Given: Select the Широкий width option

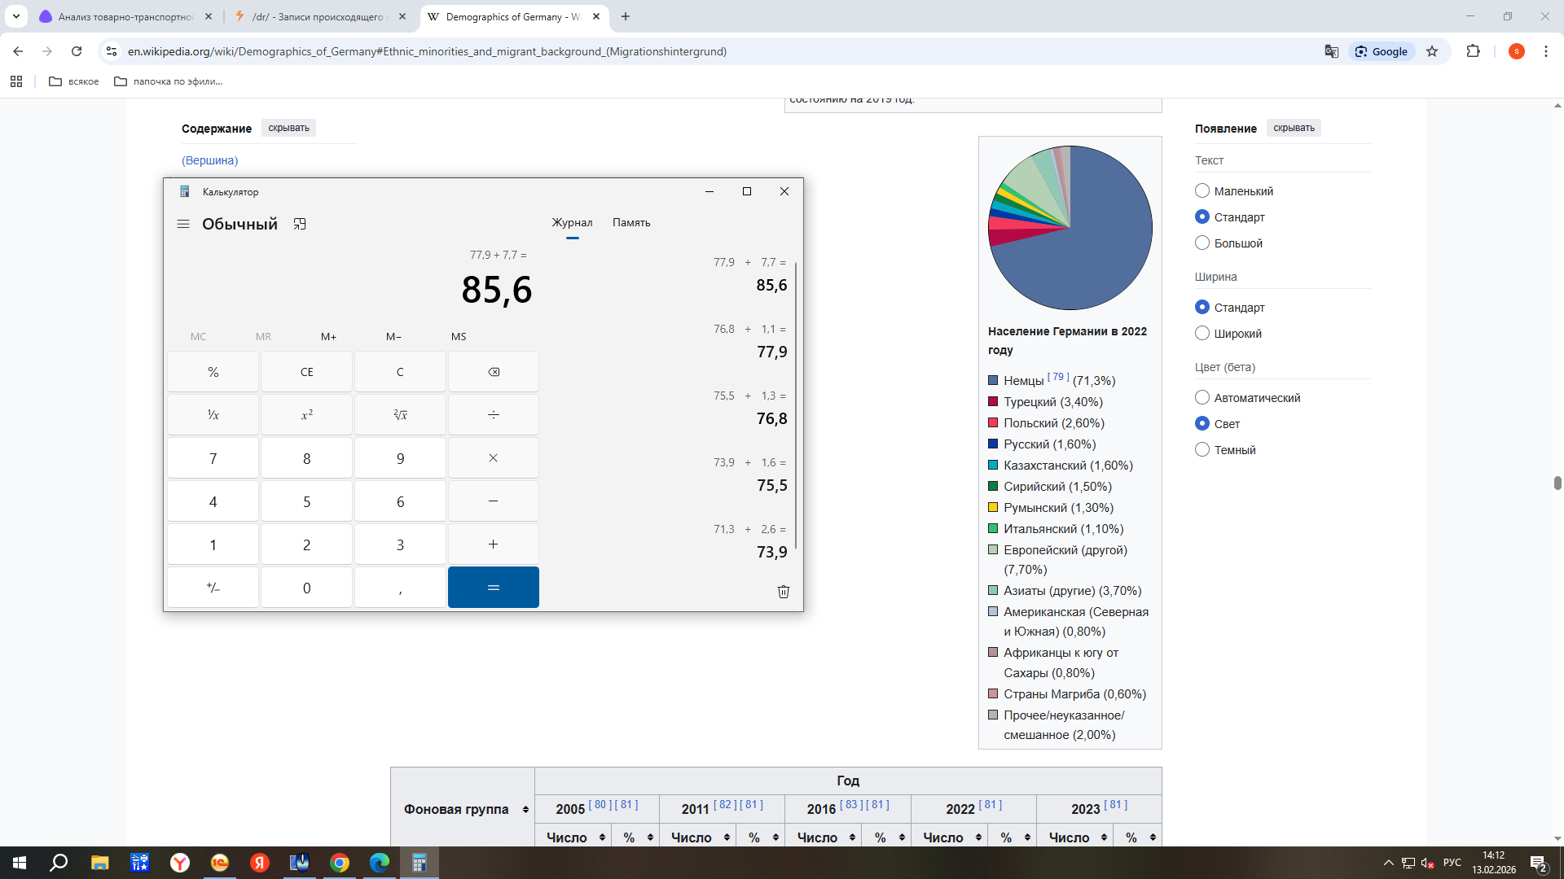Looking at the screenshot, I should (x=1202, y=333).
